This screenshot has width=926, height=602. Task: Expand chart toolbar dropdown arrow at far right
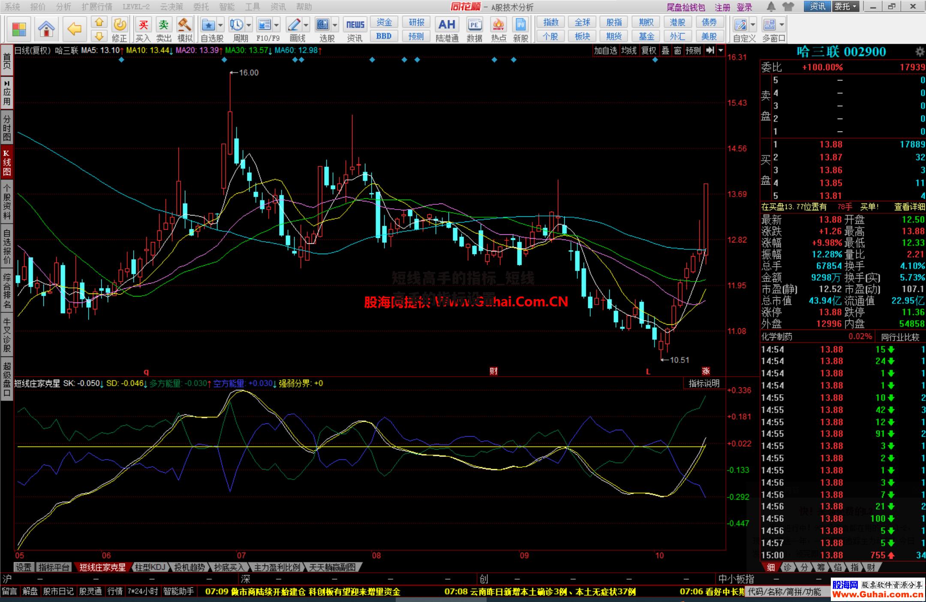point(721,50)
